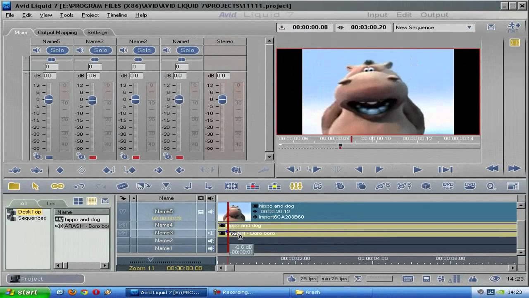This screenshot has width=529, height=298.
Task: Click the EXIT icon at top right
Action: (x=513, y=28)
